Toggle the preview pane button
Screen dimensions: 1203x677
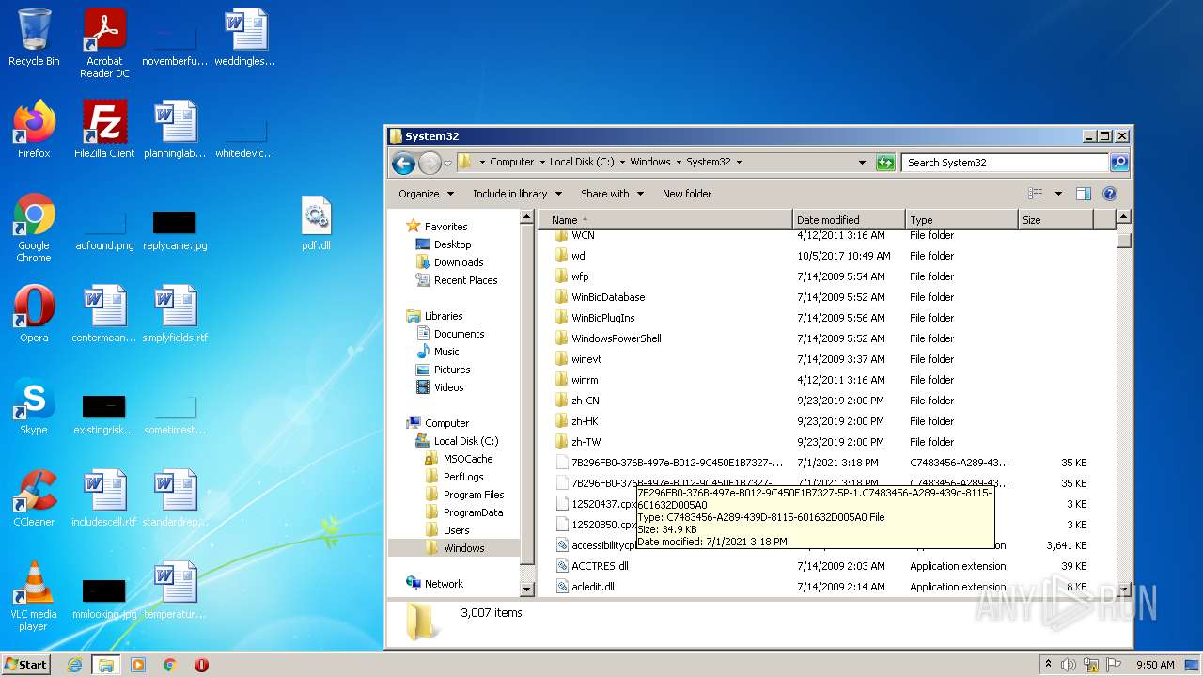(1083, 194)
